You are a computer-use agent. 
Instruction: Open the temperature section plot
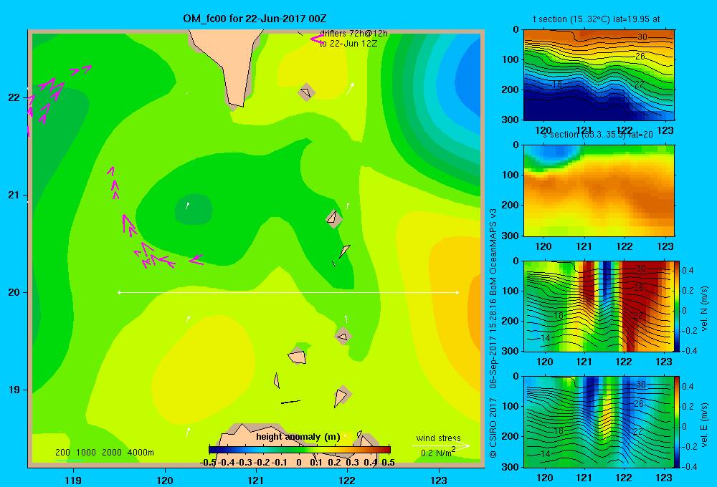click(x=599, y=75)
